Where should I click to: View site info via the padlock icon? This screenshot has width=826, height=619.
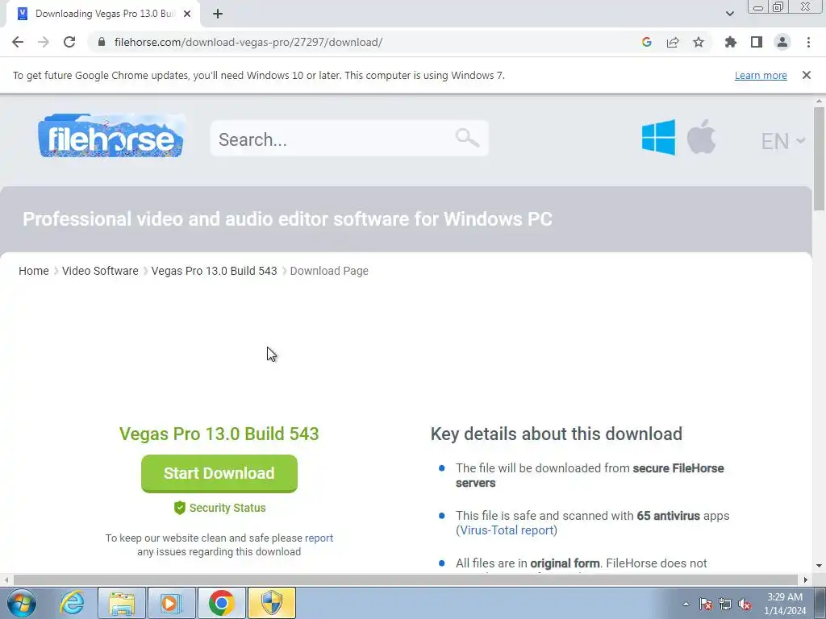pyautogui.click(x=102, y=42)
